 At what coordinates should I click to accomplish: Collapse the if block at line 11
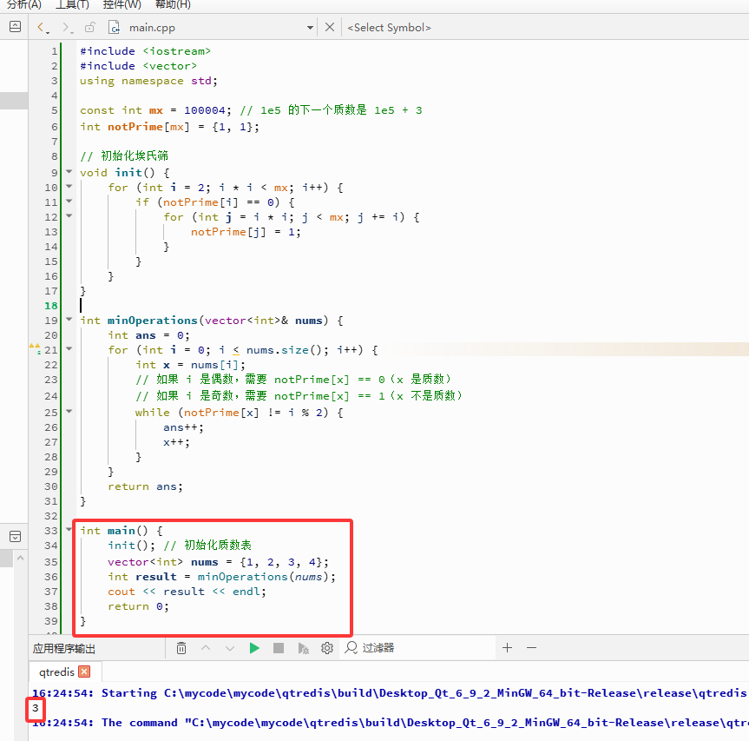(69, 201)
